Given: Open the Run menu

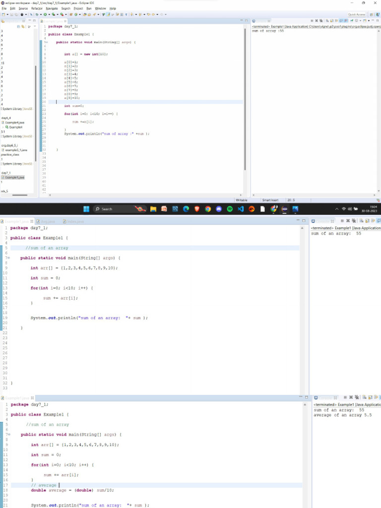Looking at the screenshot, I should [89, 8].
